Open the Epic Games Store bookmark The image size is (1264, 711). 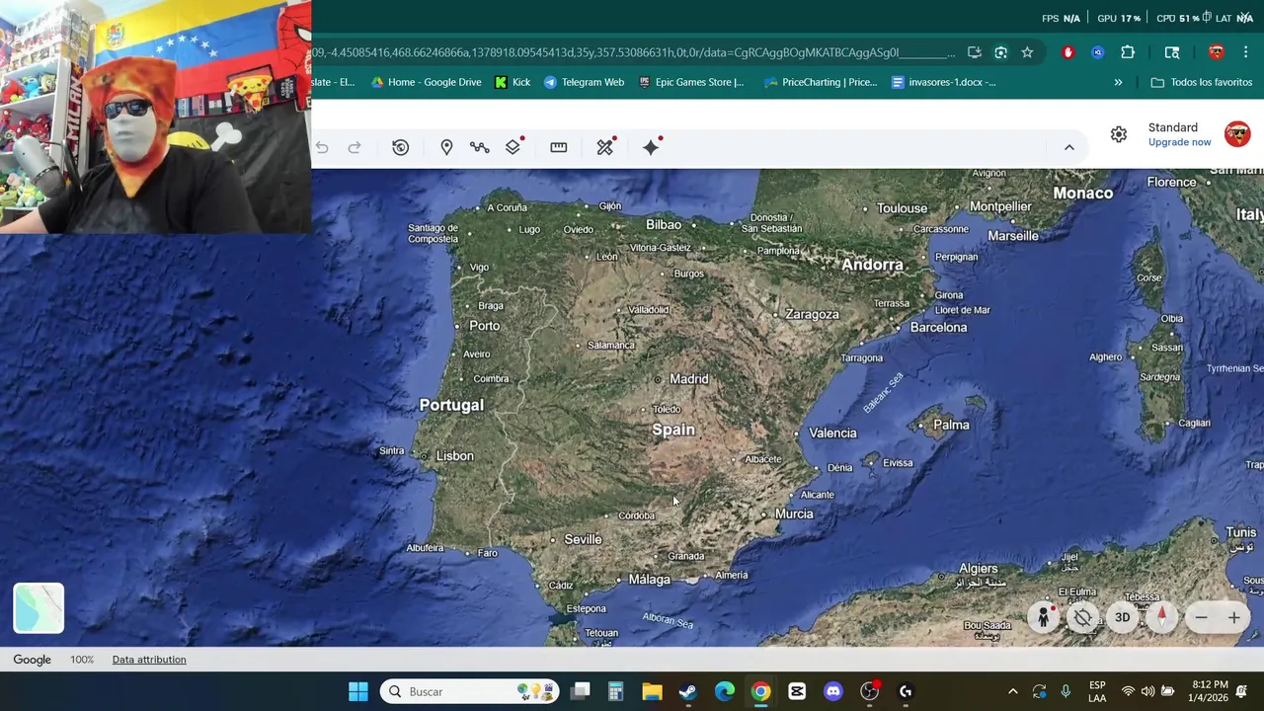tap(691, 82)
